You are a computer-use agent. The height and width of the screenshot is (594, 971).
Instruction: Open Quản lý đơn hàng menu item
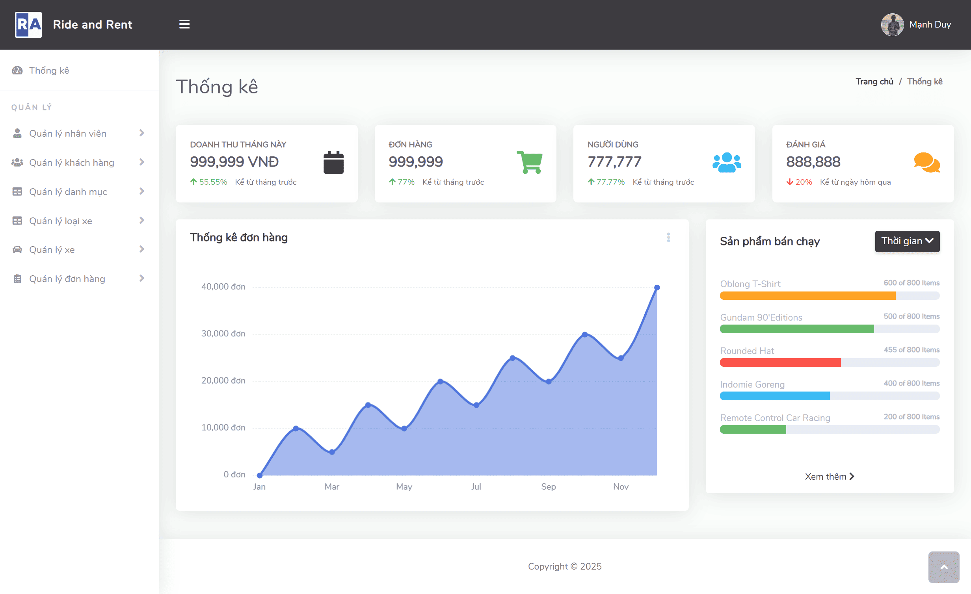point(79,278)
